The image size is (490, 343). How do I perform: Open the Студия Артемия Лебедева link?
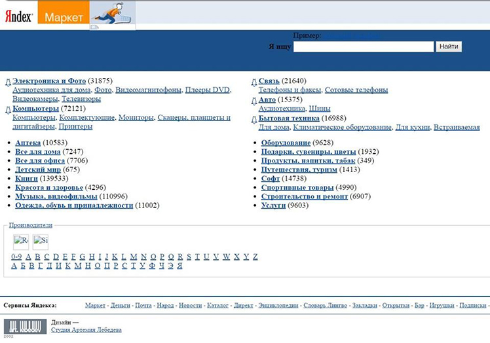point(86,330)
